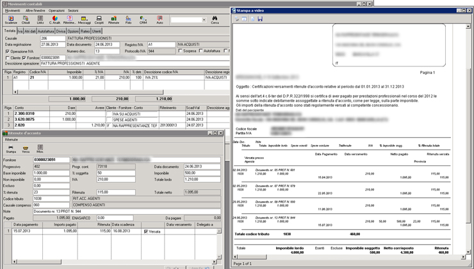The width and height of the screenshot is (474, 269).
Task: Click the % soggetta field
Action: pos(116,173)
